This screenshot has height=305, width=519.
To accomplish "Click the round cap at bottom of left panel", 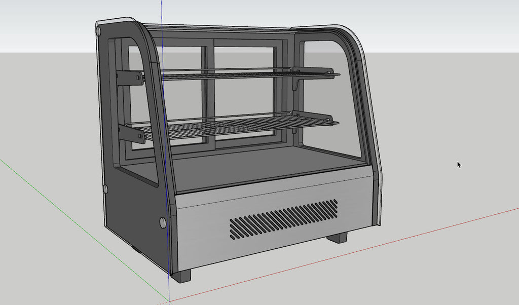I will (x=163, y=222).
